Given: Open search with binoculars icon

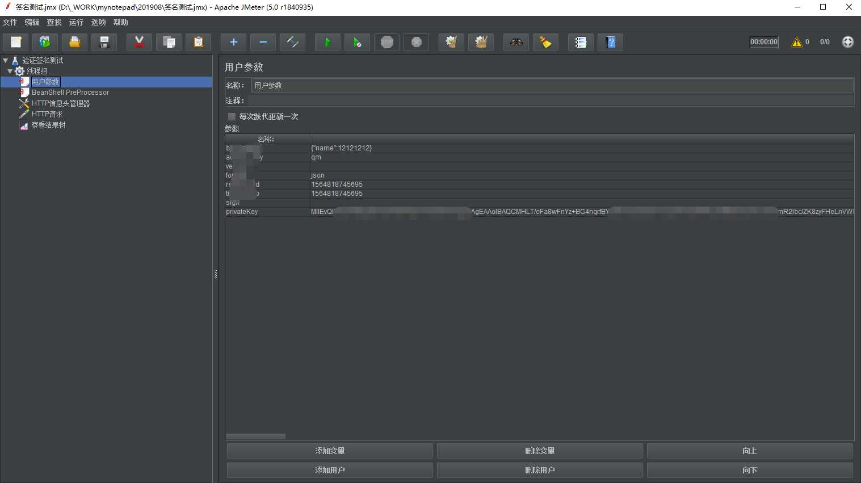Looking at the screenshot, I should [x=516, y=42].
